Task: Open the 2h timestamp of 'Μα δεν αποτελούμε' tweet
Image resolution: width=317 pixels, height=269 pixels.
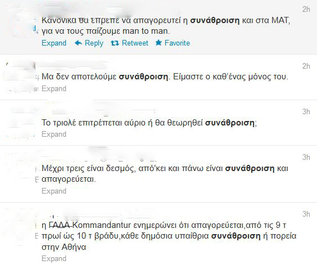Action: 306,66
